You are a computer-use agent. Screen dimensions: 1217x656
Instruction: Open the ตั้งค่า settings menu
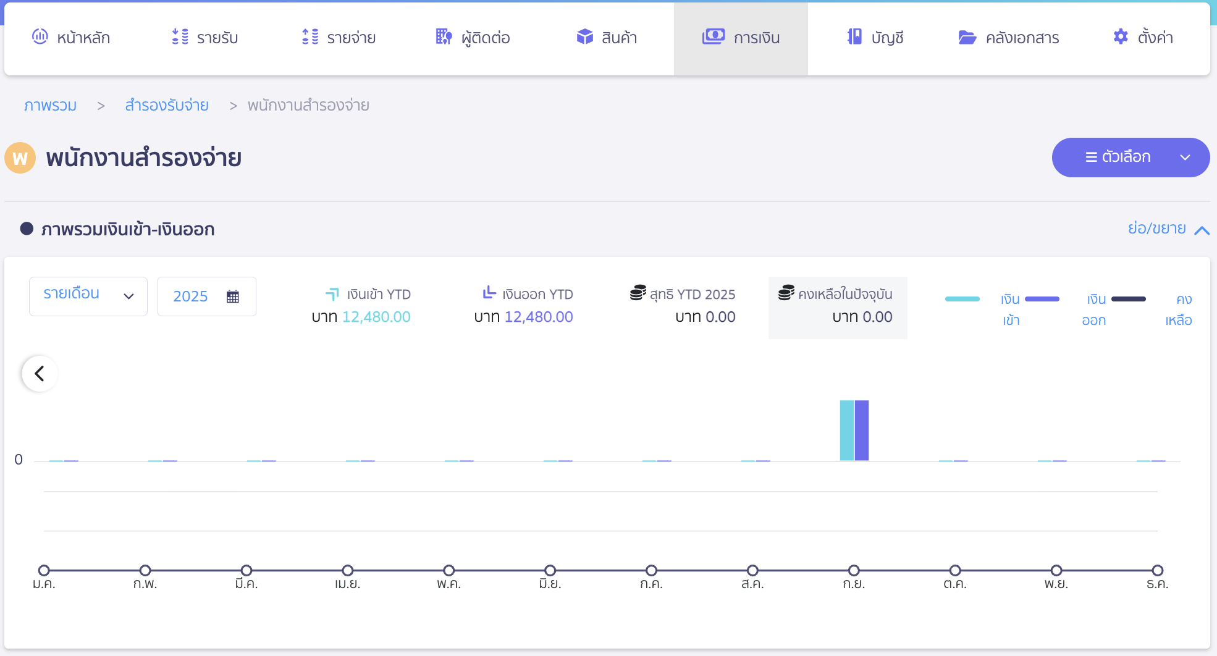click(x=1143, y=38)
